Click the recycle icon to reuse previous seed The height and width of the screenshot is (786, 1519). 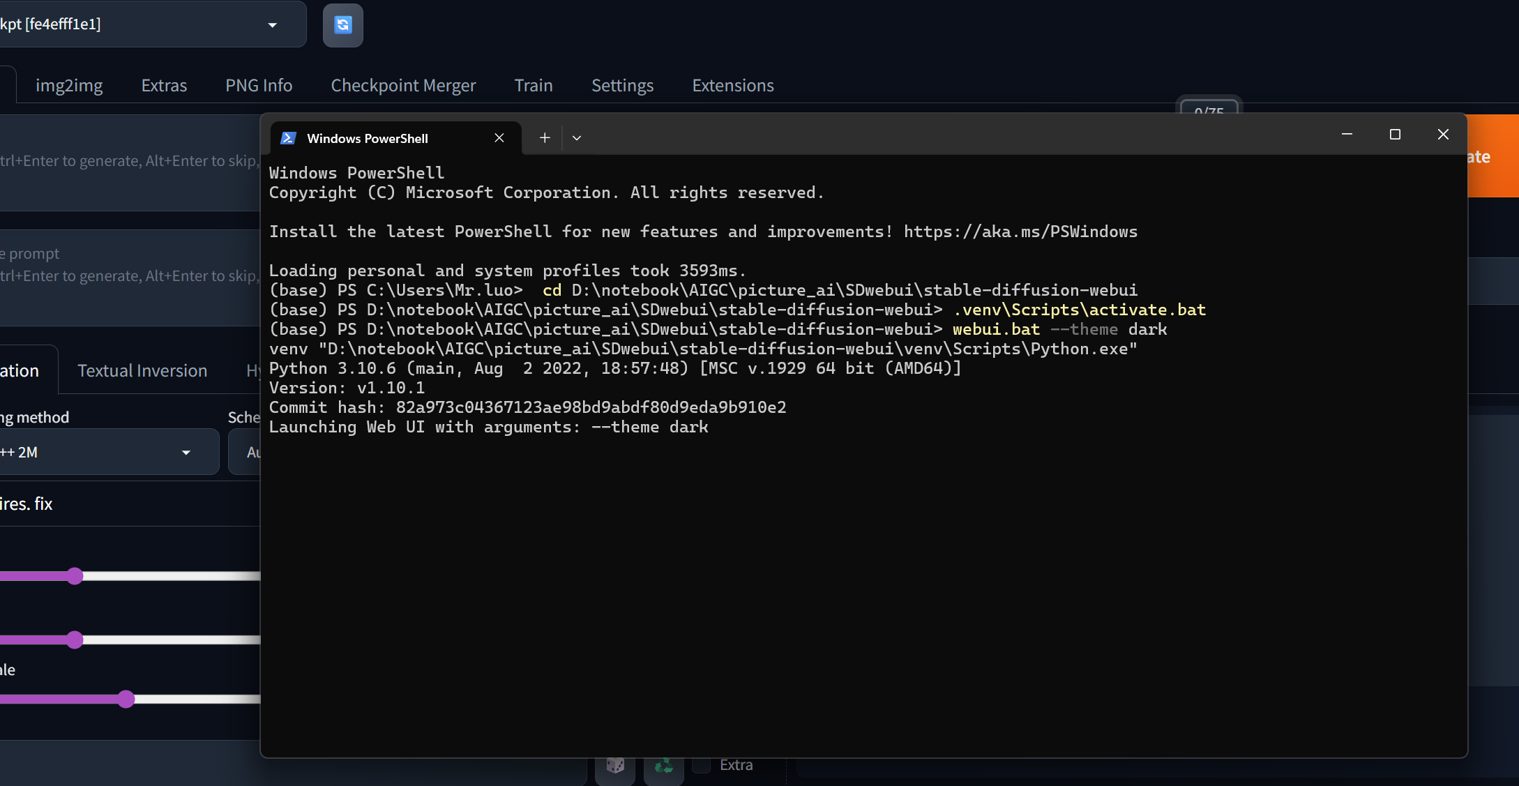tap(663, 765)
